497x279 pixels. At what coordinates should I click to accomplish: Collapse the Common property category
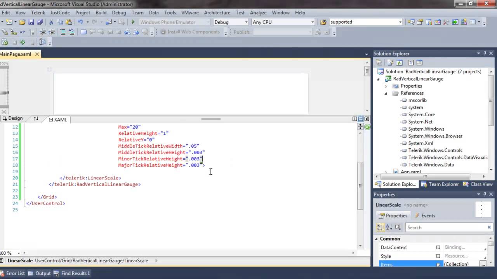pyautogui.click(x=376, y=239)
